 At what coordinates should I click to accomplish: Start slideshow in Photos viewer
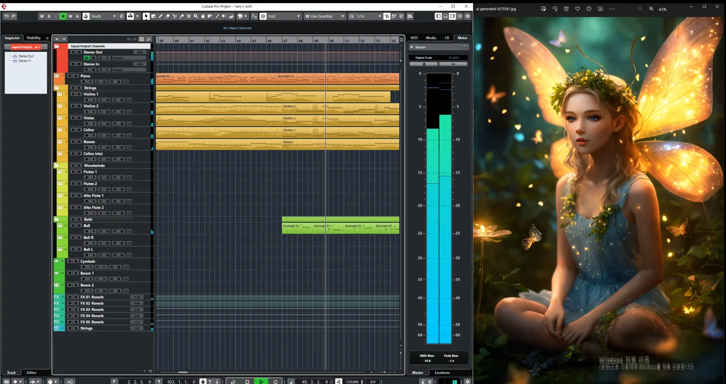tap(600, 9)
